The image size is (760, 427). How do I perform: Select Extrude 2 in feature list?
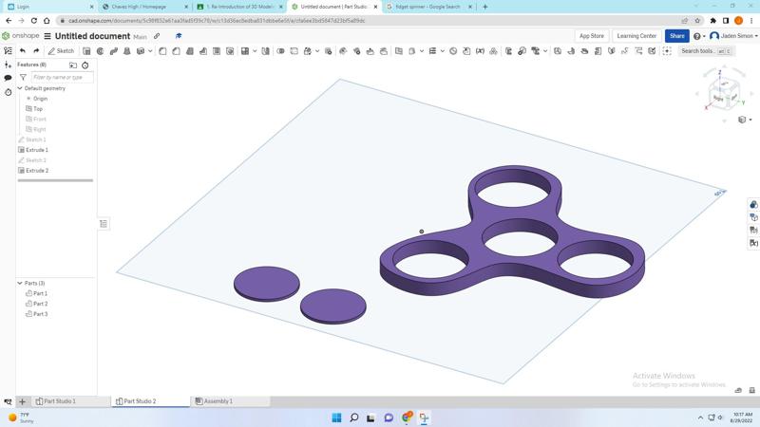coord(37,171)
